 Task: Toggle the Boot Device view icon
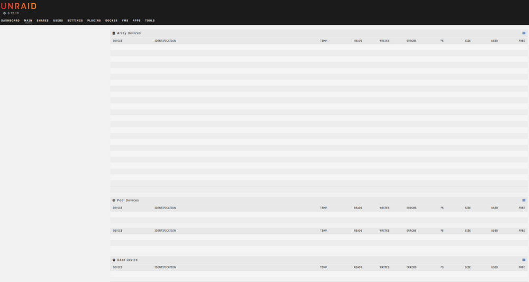coord(524,260)
